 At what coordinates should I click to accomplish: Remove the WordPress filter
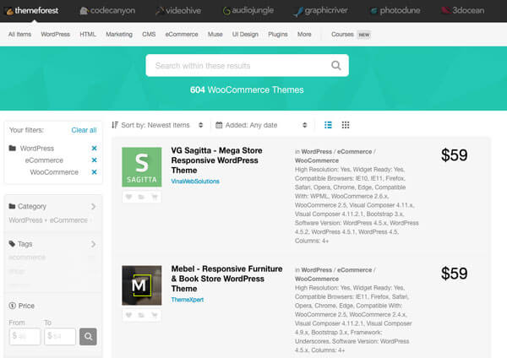point(94,149)
